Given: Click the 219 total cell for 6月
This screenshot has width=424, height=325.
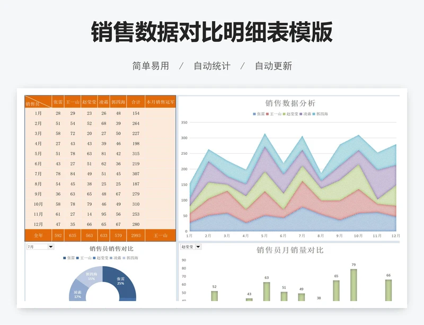Looking at the screenshot, I should click(136, 164).
